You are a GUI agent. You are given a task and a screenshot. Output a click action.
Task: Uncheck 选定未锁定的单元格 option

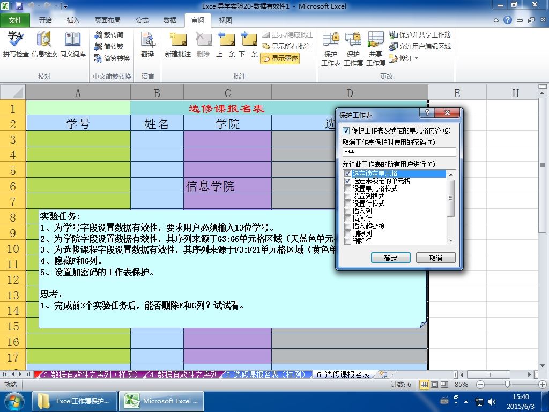tap(347, 181)
